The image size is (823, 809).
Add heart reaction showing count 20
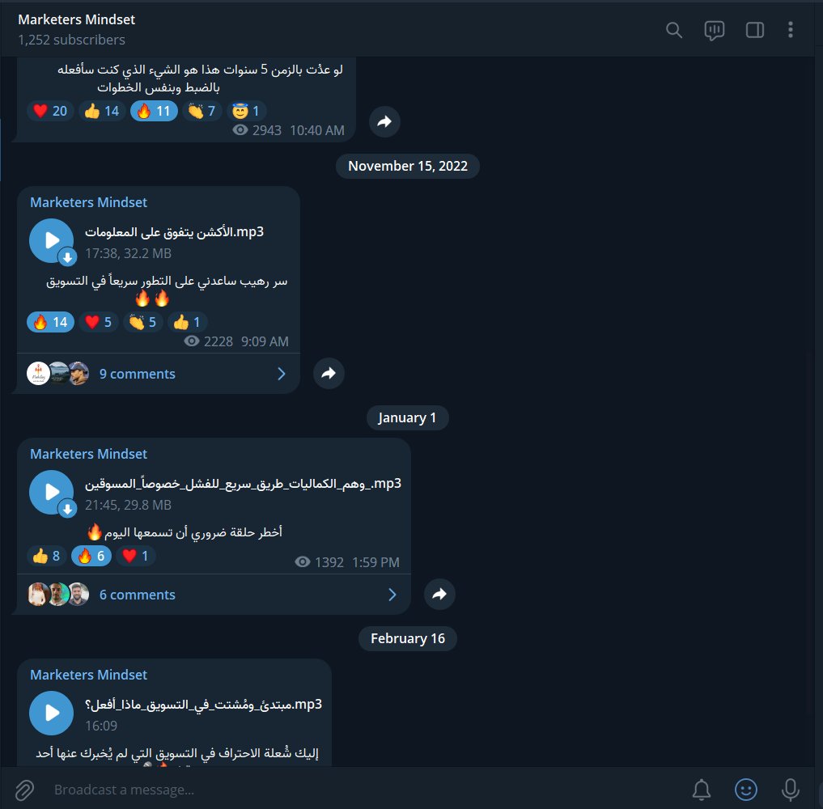point(50,111)
